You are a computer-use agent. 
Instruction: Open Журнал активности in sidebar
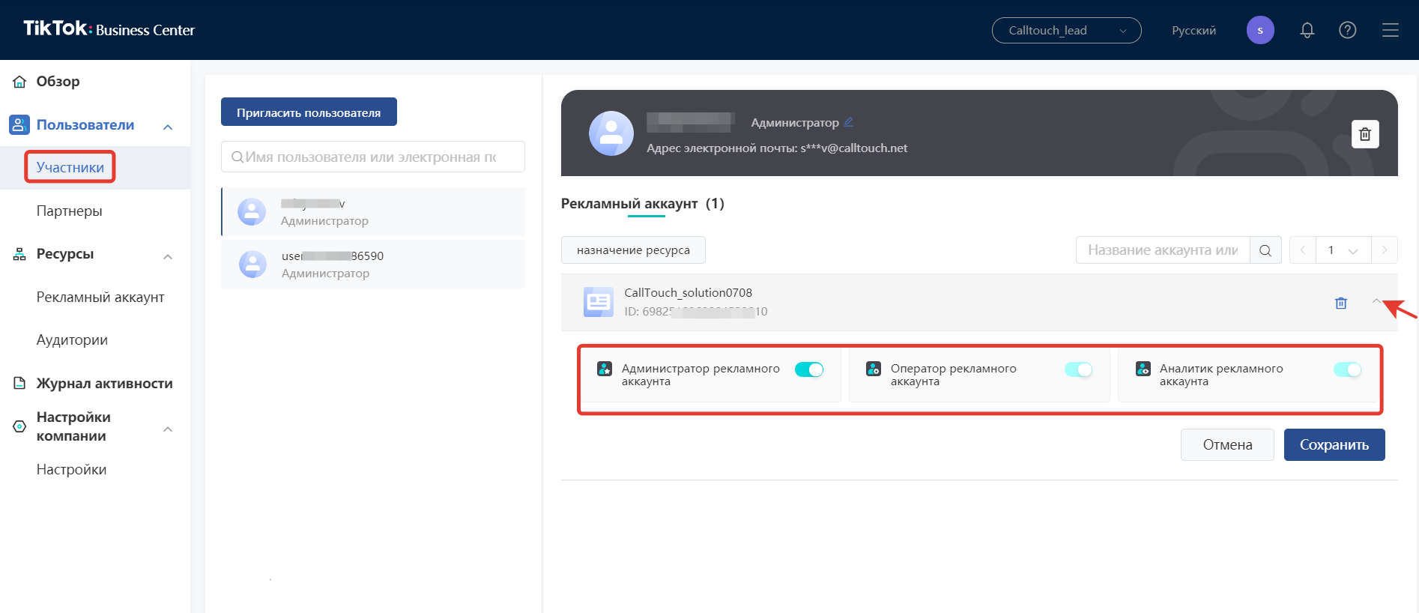pyautogui.click(x=104, y=383)
